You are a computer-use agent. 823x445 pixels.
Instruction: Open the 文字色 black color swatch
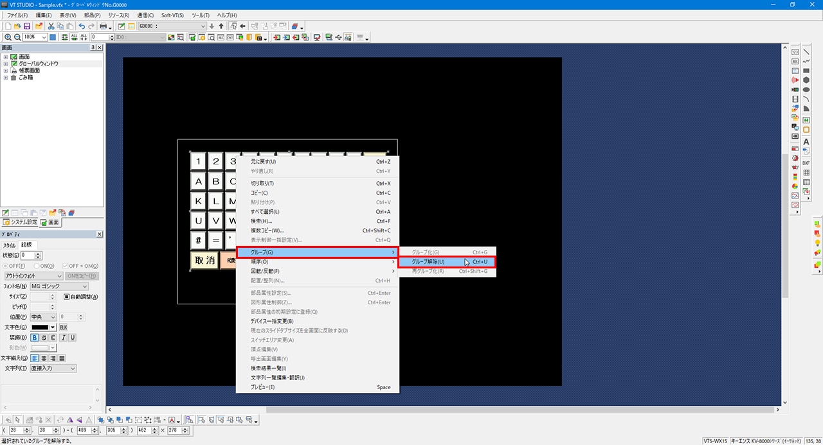(x=44, y=327)
